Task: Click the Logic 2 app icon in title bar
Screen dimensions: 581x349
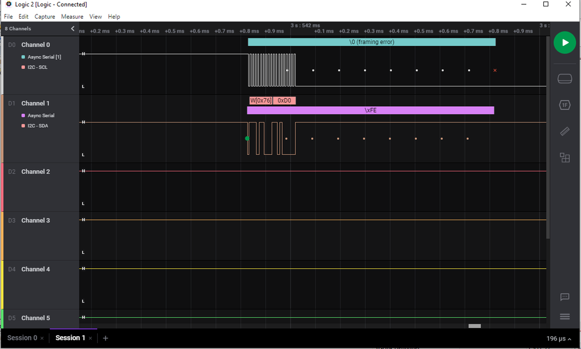Action: (x=9, y=5)
